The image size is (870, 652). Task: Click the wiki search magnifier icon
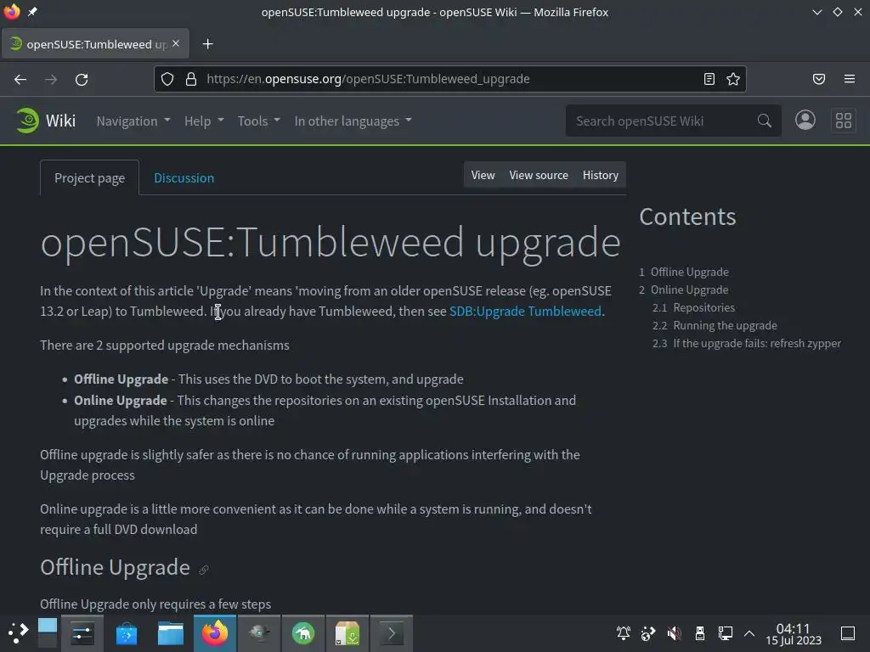[764, 121]
